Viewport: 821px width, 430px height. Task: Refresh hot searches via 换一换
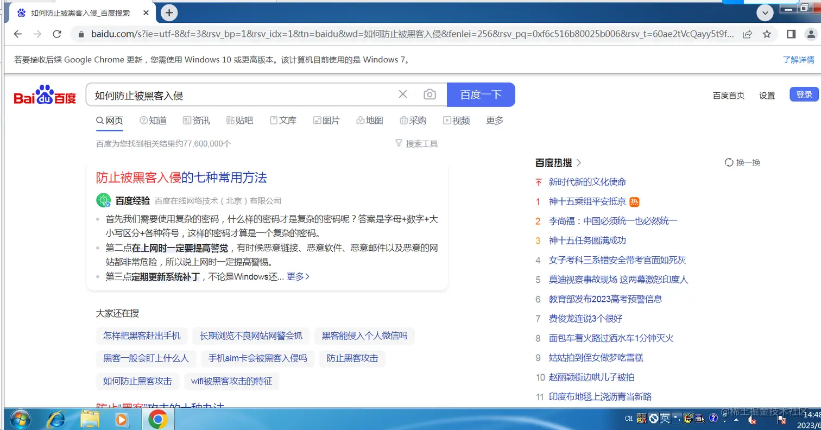point(742,162)
